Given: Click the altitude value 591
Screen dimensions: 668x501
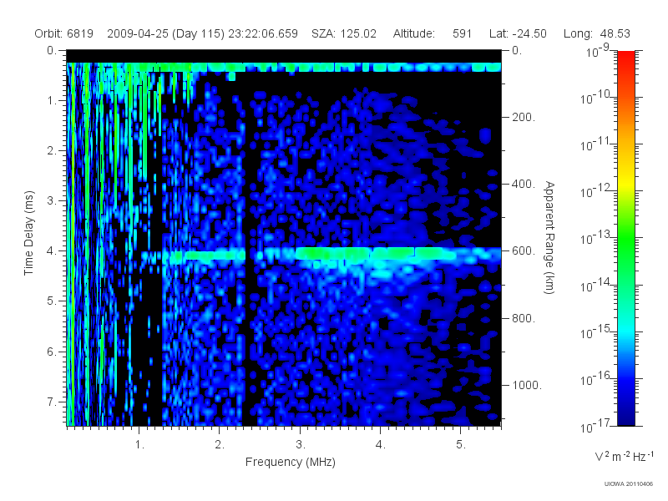Looking at the screenshot, I should [x=462, y=33].
